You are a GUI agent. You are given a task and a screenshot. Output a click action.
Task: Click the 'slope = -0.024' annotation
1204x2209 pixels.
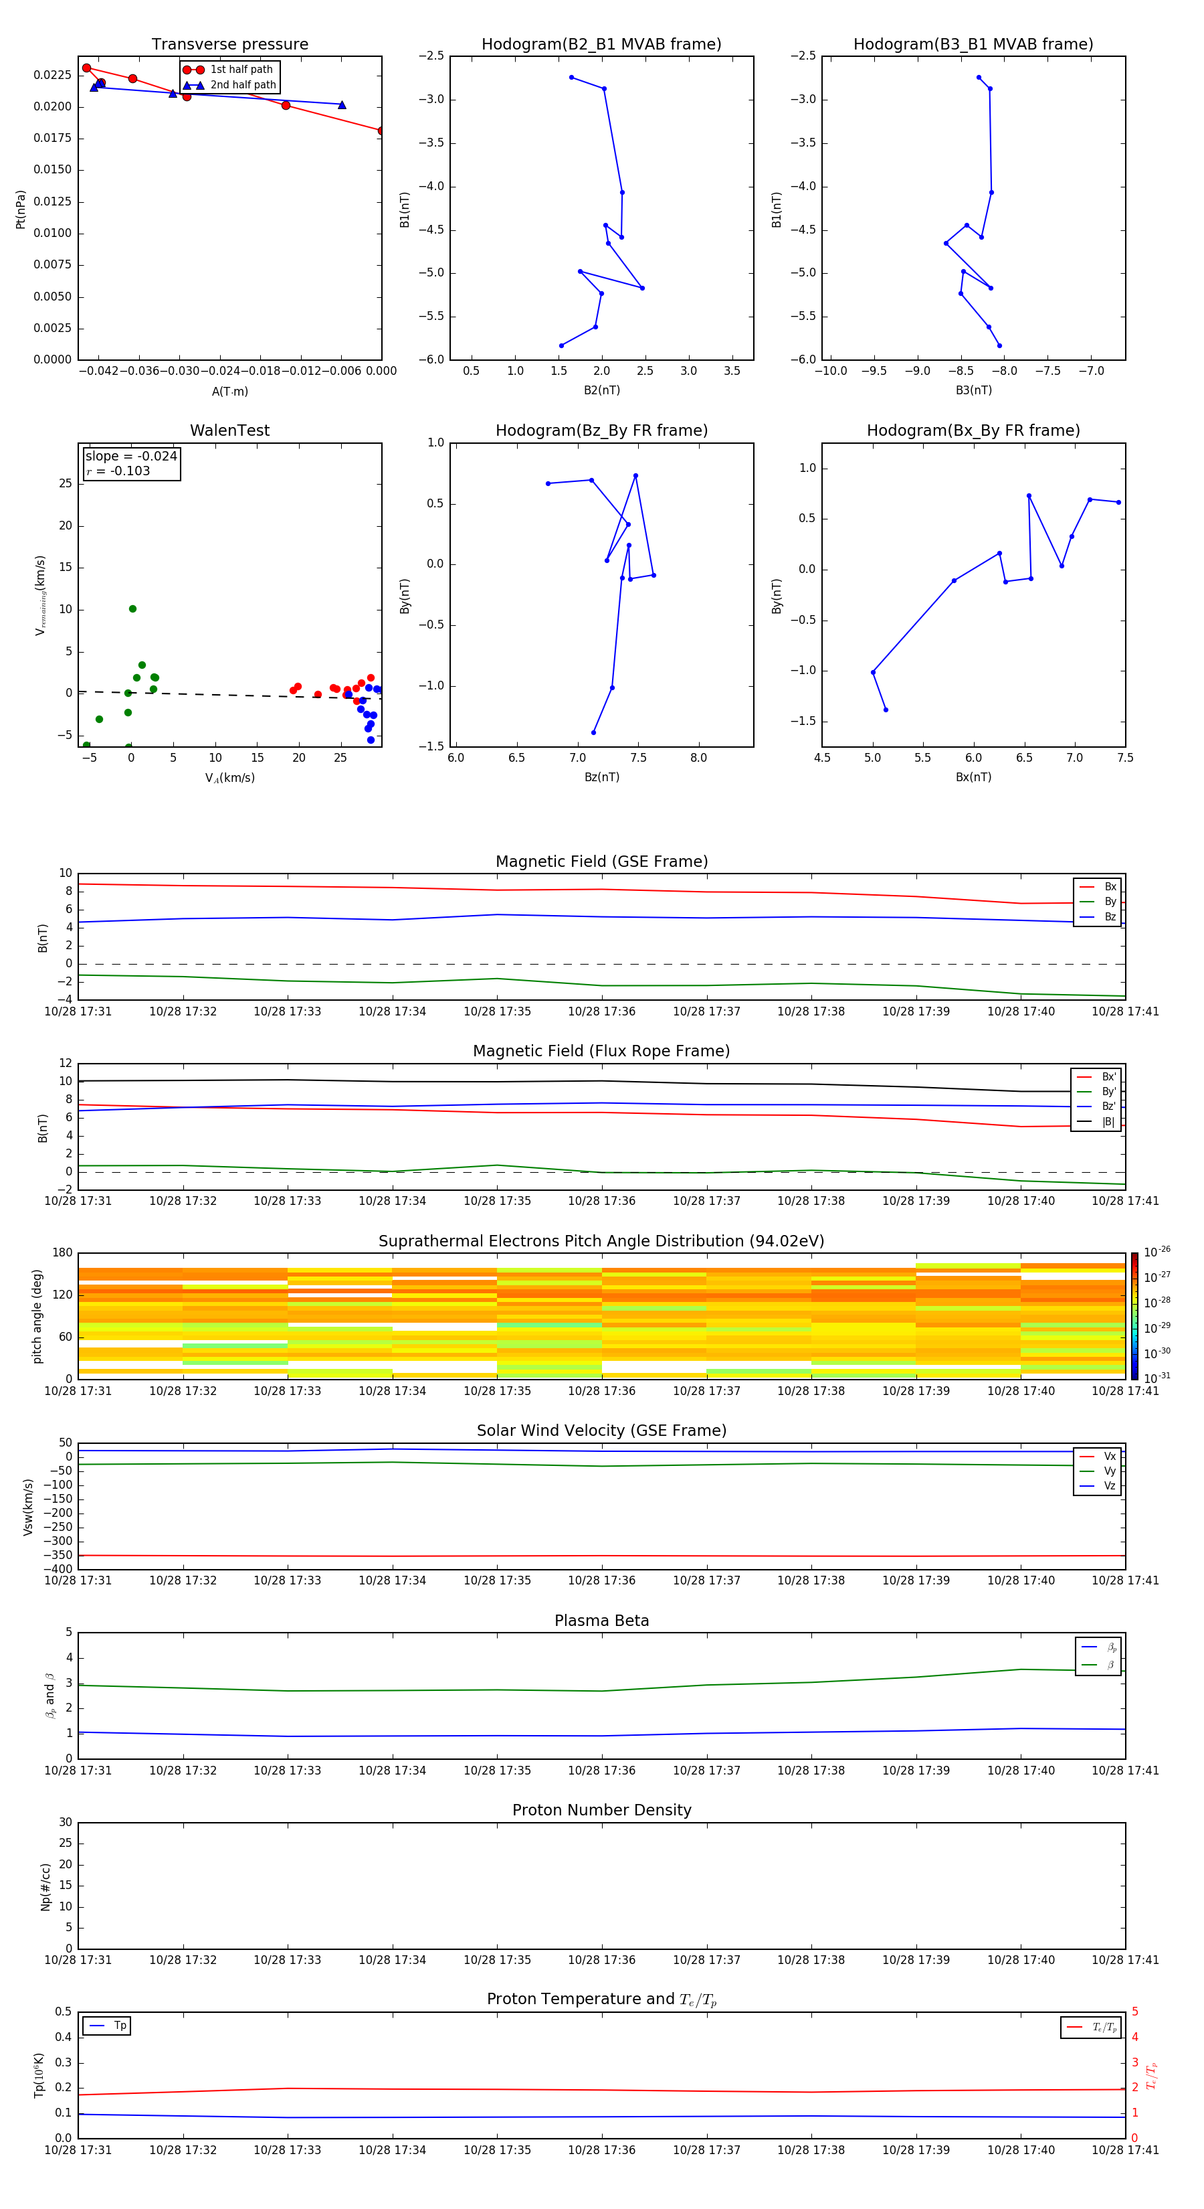pyautogui.click(x=131, y=457)
